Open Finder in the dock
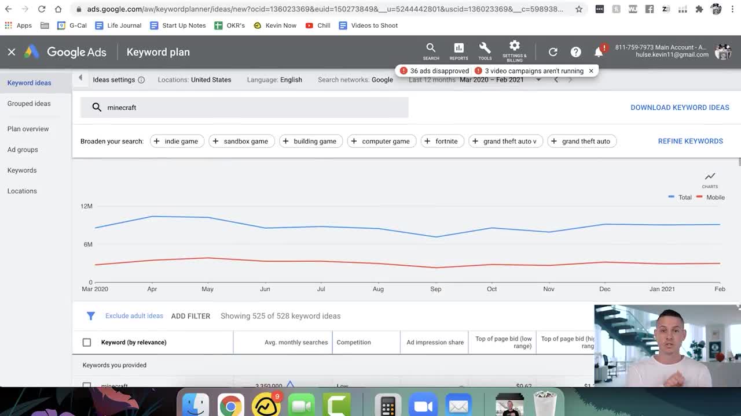 (196, 406)
